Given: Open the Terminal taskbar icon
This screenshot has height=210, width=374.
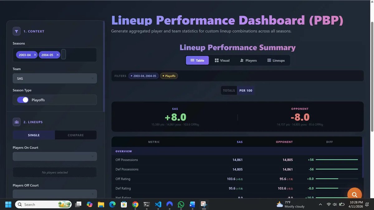Looking at the screenshot, I should 146,204.
